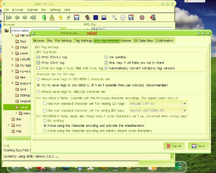Open the Scanner preferences tab
This screenshot has height=173, width=216.
pyautogui.click(x=126, y=40)
